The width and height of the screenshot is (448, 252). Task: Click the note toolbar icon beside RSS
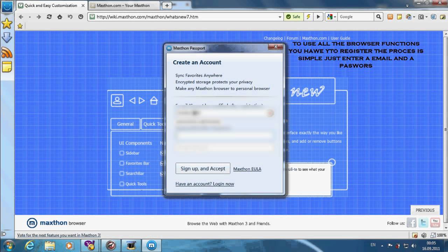(x=399, y=17)
